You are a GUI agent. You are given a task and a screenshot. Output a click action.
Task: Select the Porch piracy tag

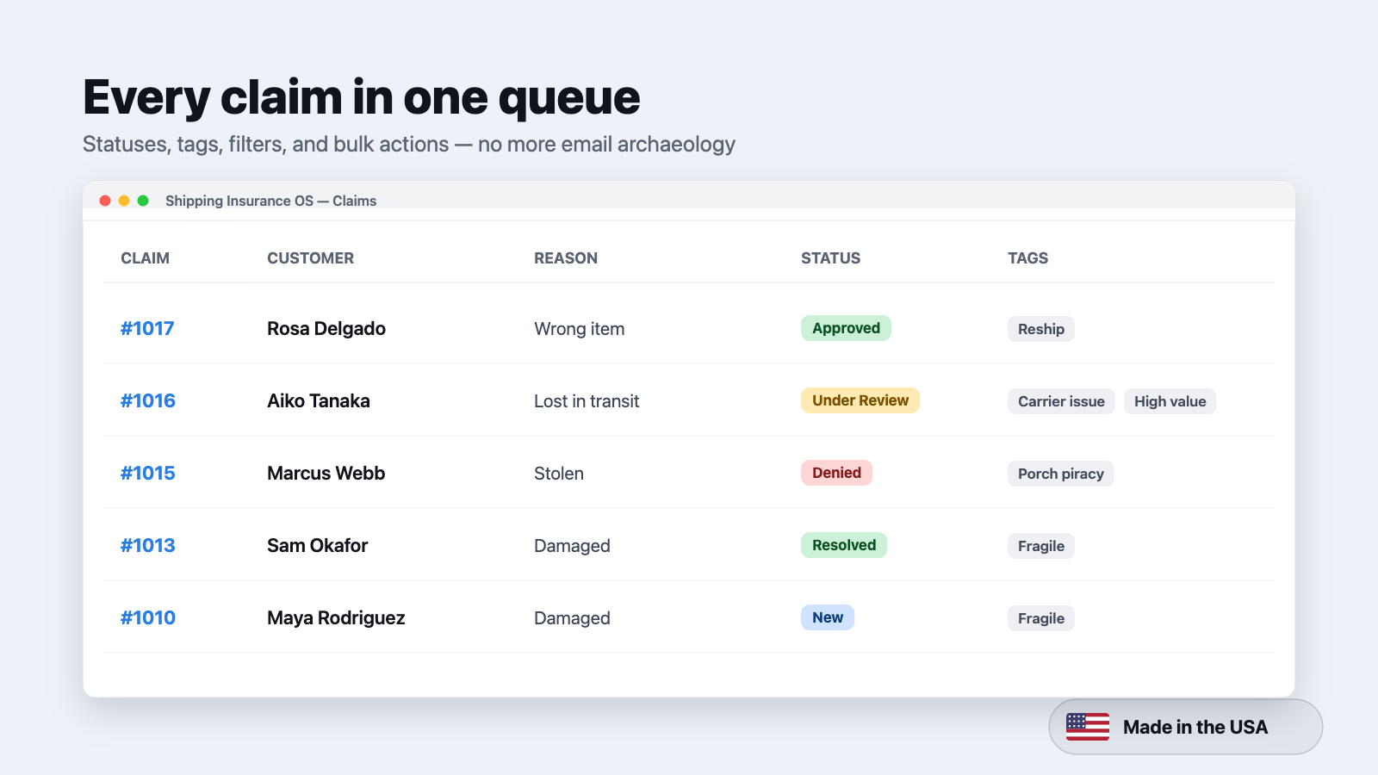point(1061,474)
